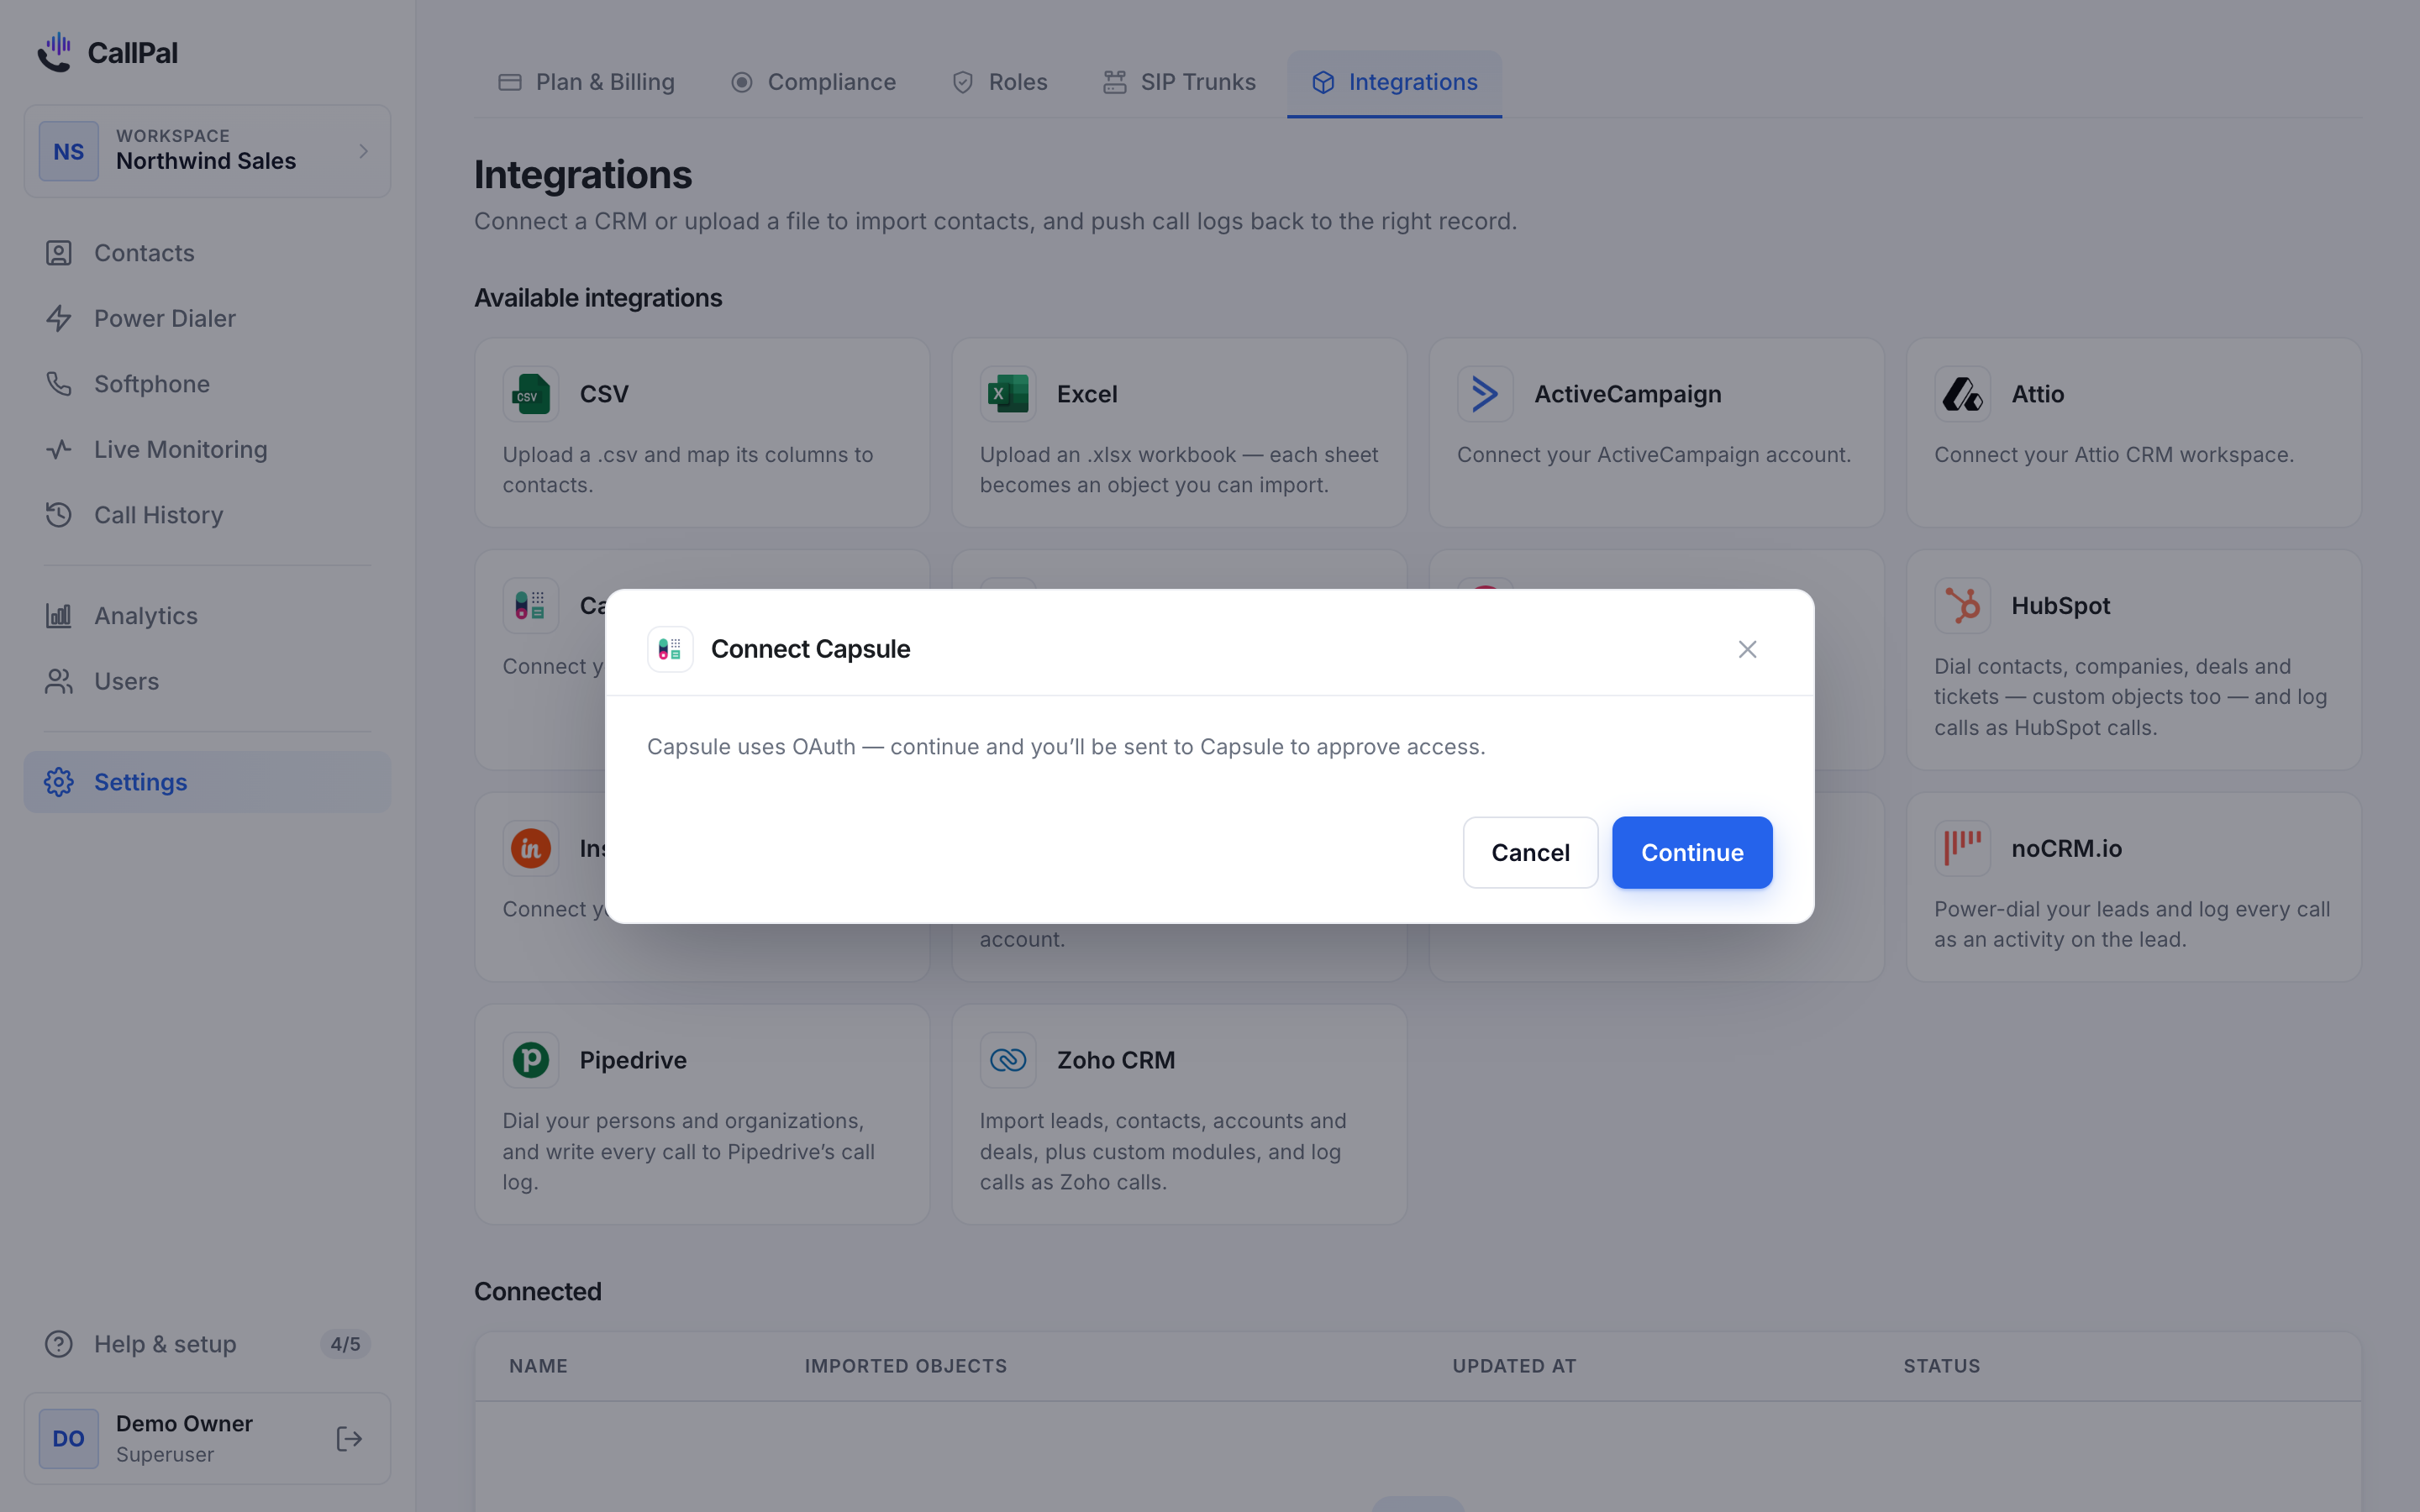Open the Plan & Billing tab
2420x1512 pixels.
pyautogui.click(x=586, y=82)
